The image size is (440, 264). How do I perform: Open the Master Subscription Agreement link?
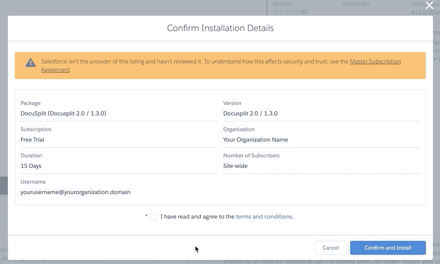click(375, 62)
